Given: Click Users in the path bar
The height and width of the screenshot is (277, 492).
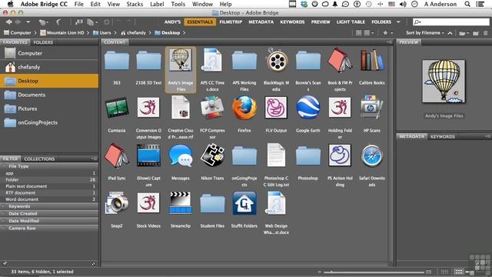Looking at the screenshot, I should pos(102,32).
